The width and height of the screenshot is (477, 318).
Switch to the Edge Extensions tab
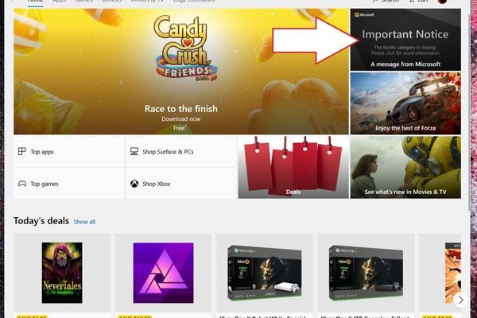point(194,2)
